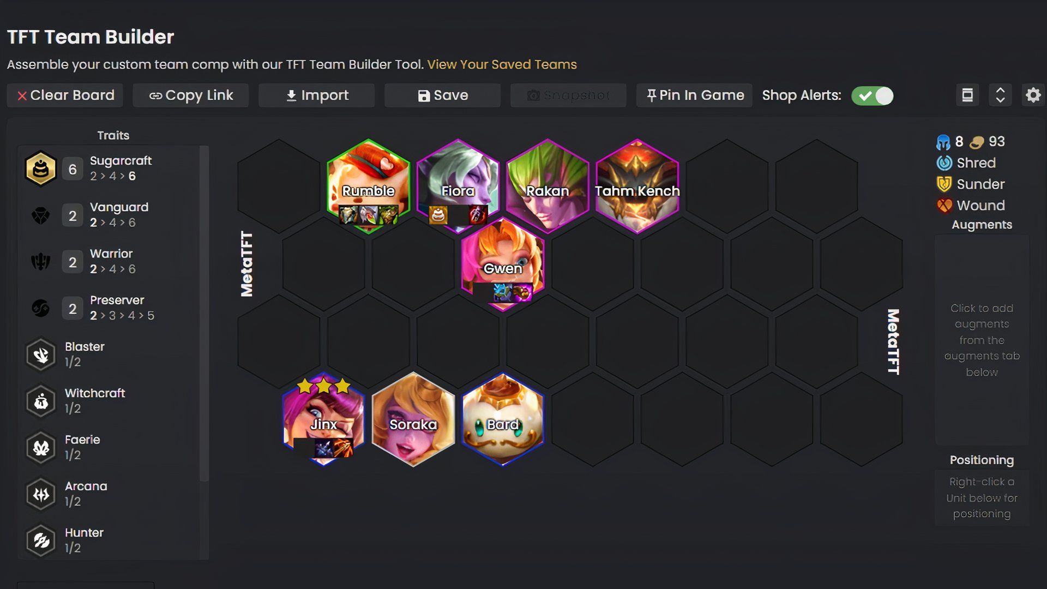Open the settings gear menu

pos(1033,94)
